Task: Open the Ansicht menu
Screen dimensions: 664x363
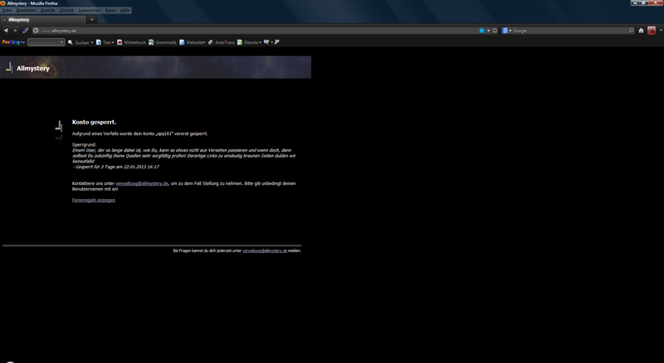Action: 48,10
